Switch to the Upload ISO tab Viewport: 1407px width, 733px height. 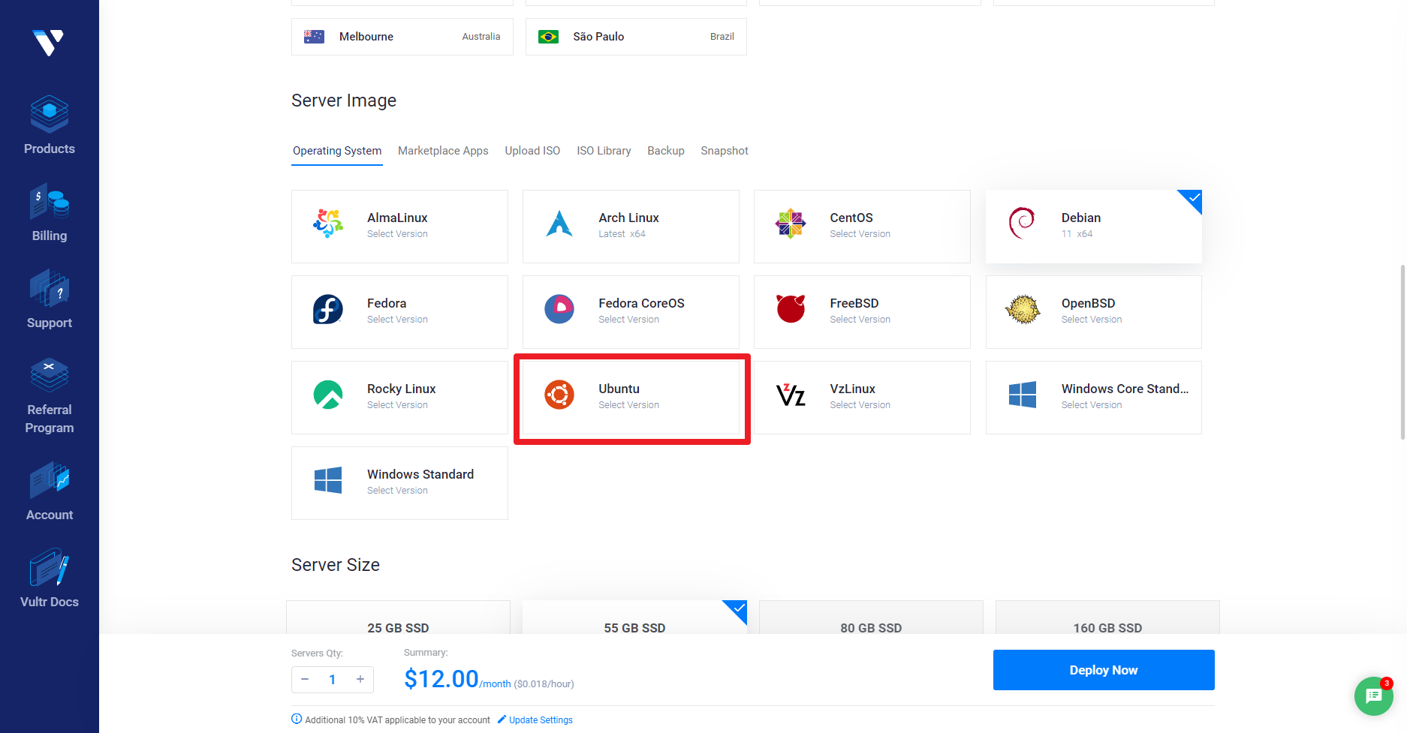(x=532, y=151)
